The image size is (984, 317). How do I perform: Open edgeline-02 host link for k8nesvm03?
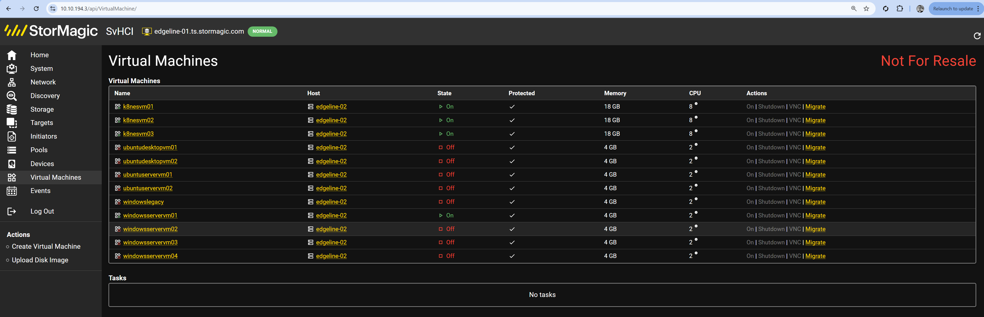[332, 134]
